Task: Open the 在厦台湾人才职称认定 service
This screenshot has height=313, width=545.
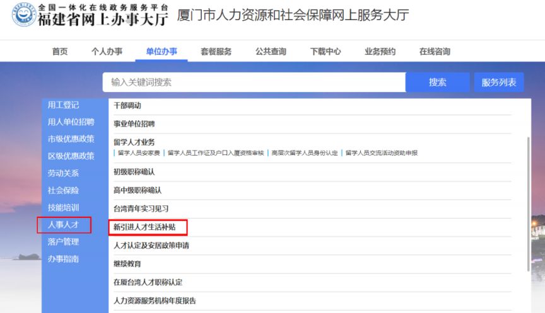Action: 148,283
